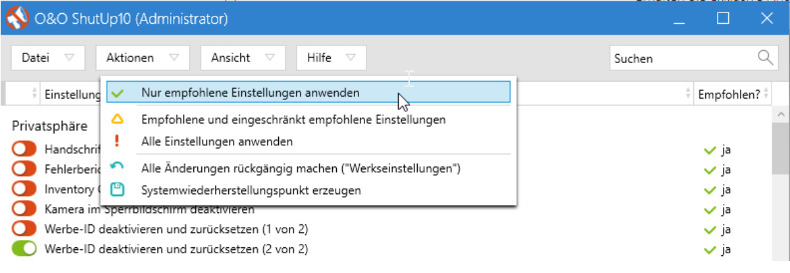The height and width of the screenshot is (273, 790).
Task: Select Nur empfohlene Einstellungen anwenden
Action: tap(250, 93)
